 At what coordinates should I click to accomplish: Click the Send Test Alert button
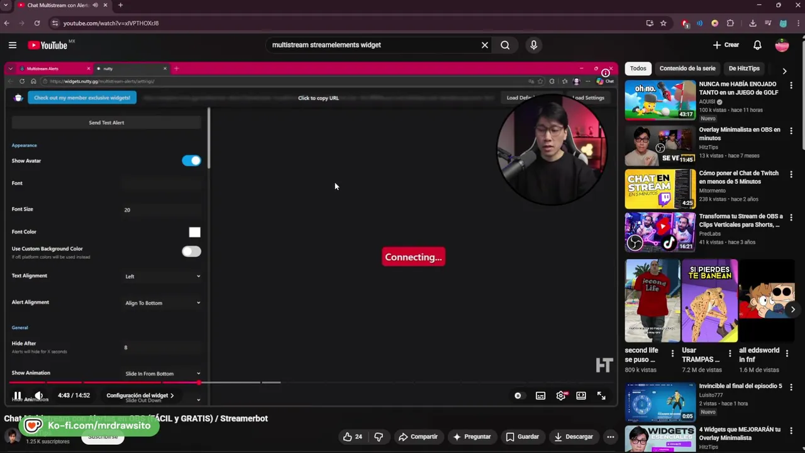pos(106,123)
